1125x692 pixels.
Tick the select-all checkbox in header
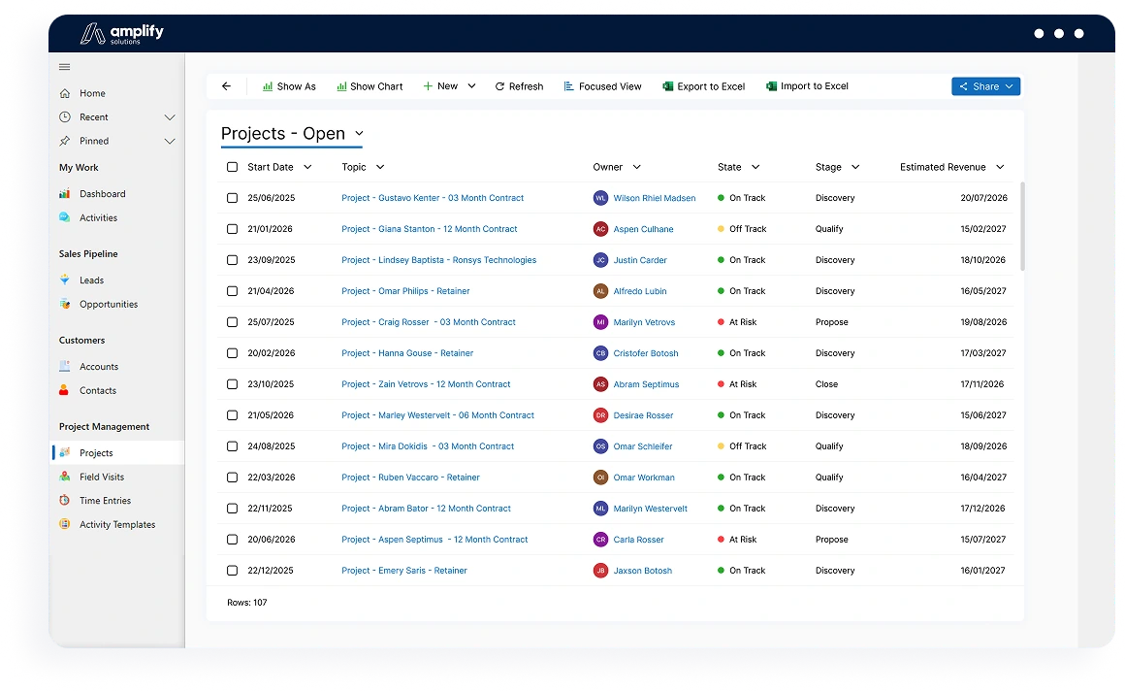(x=233, y=167)
